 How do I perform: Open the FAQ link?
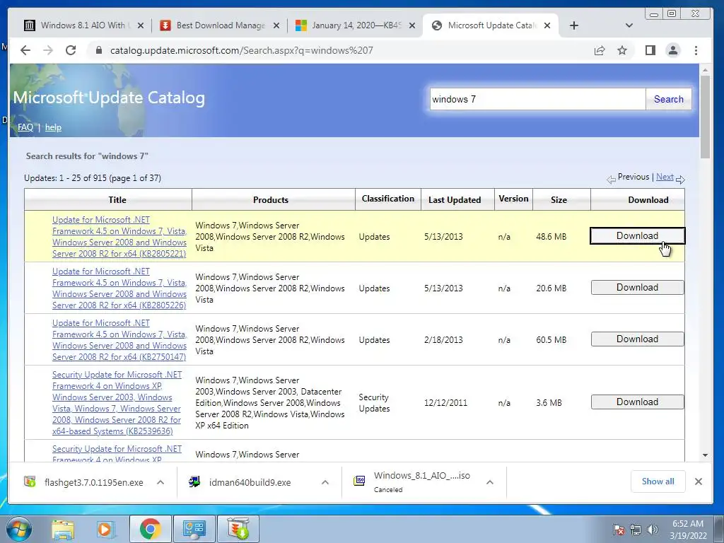point(25,127)
